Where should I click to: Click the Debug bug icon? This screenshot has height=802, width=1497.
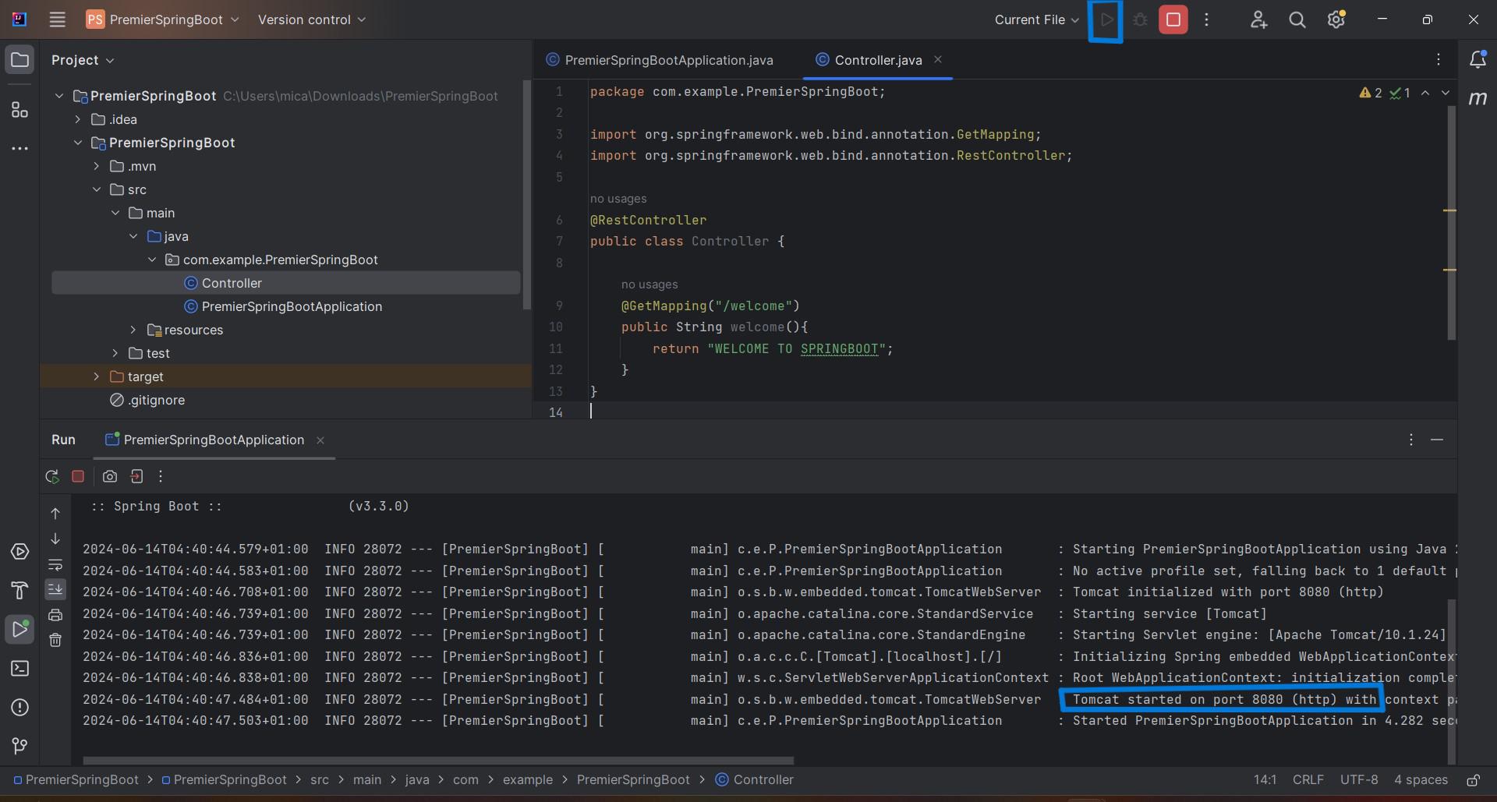(x=1140, y=20)
